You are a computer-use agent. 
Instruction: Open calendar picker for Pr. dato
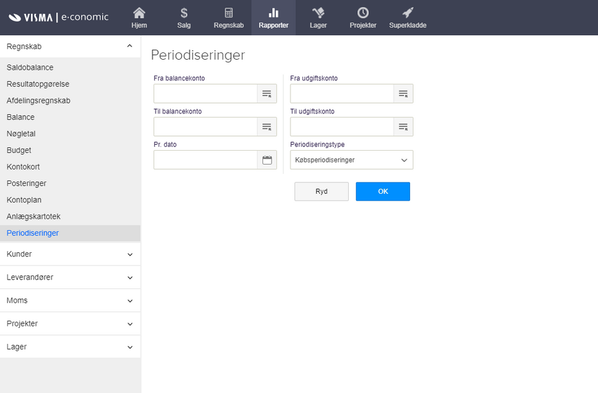267,160
